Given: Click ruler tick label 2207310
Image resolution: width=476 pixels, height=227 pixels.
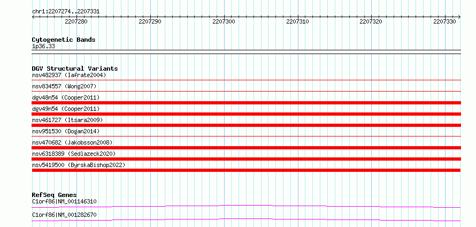Looking at the screenshot, I should (297, 21).
